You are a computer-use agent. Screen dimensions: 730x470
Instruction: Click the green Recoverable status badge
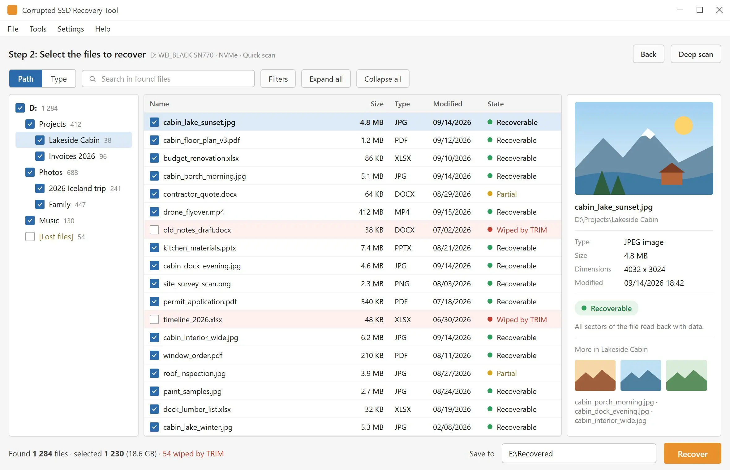[606, 308]
